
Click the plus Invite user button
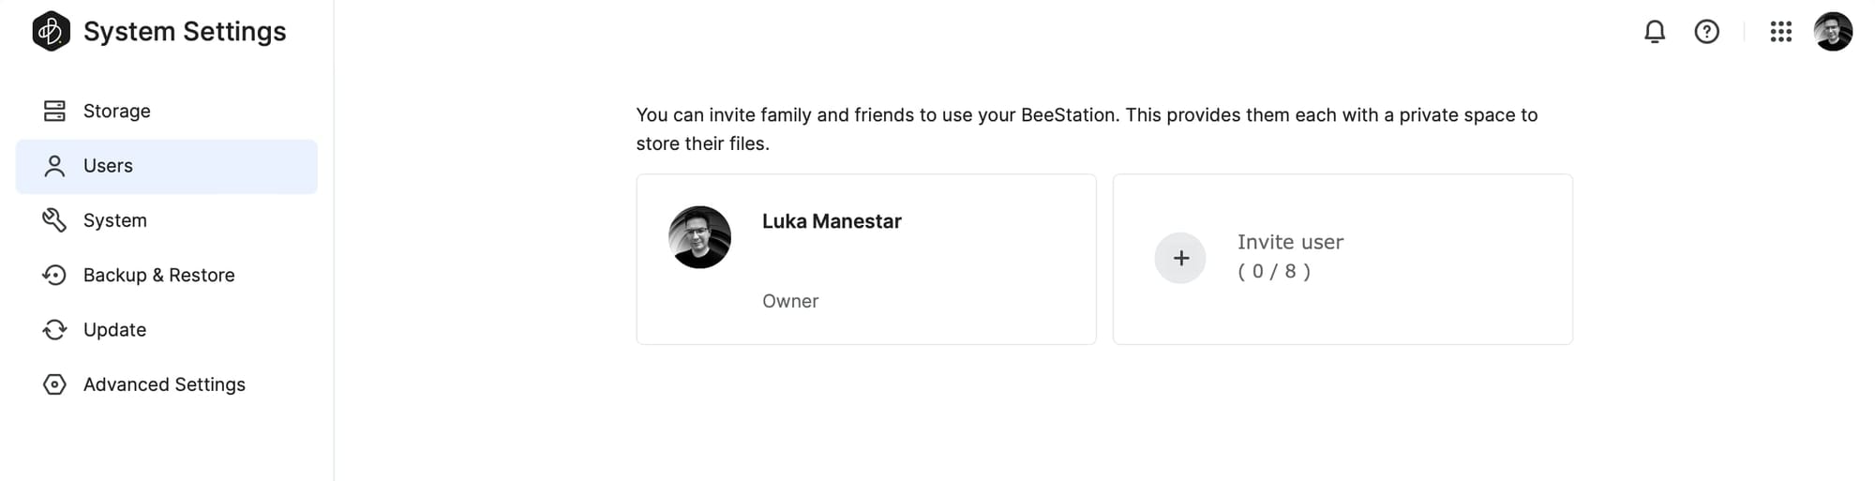tap(1180, 258)
